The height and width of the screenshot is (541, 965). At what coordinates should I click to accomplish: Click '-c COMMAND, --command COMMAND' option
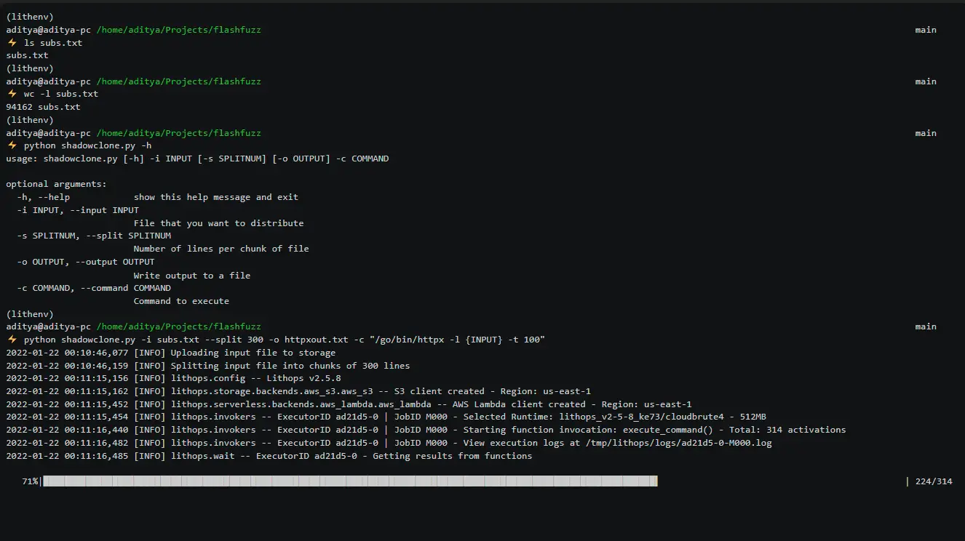(x=94, y=288)
